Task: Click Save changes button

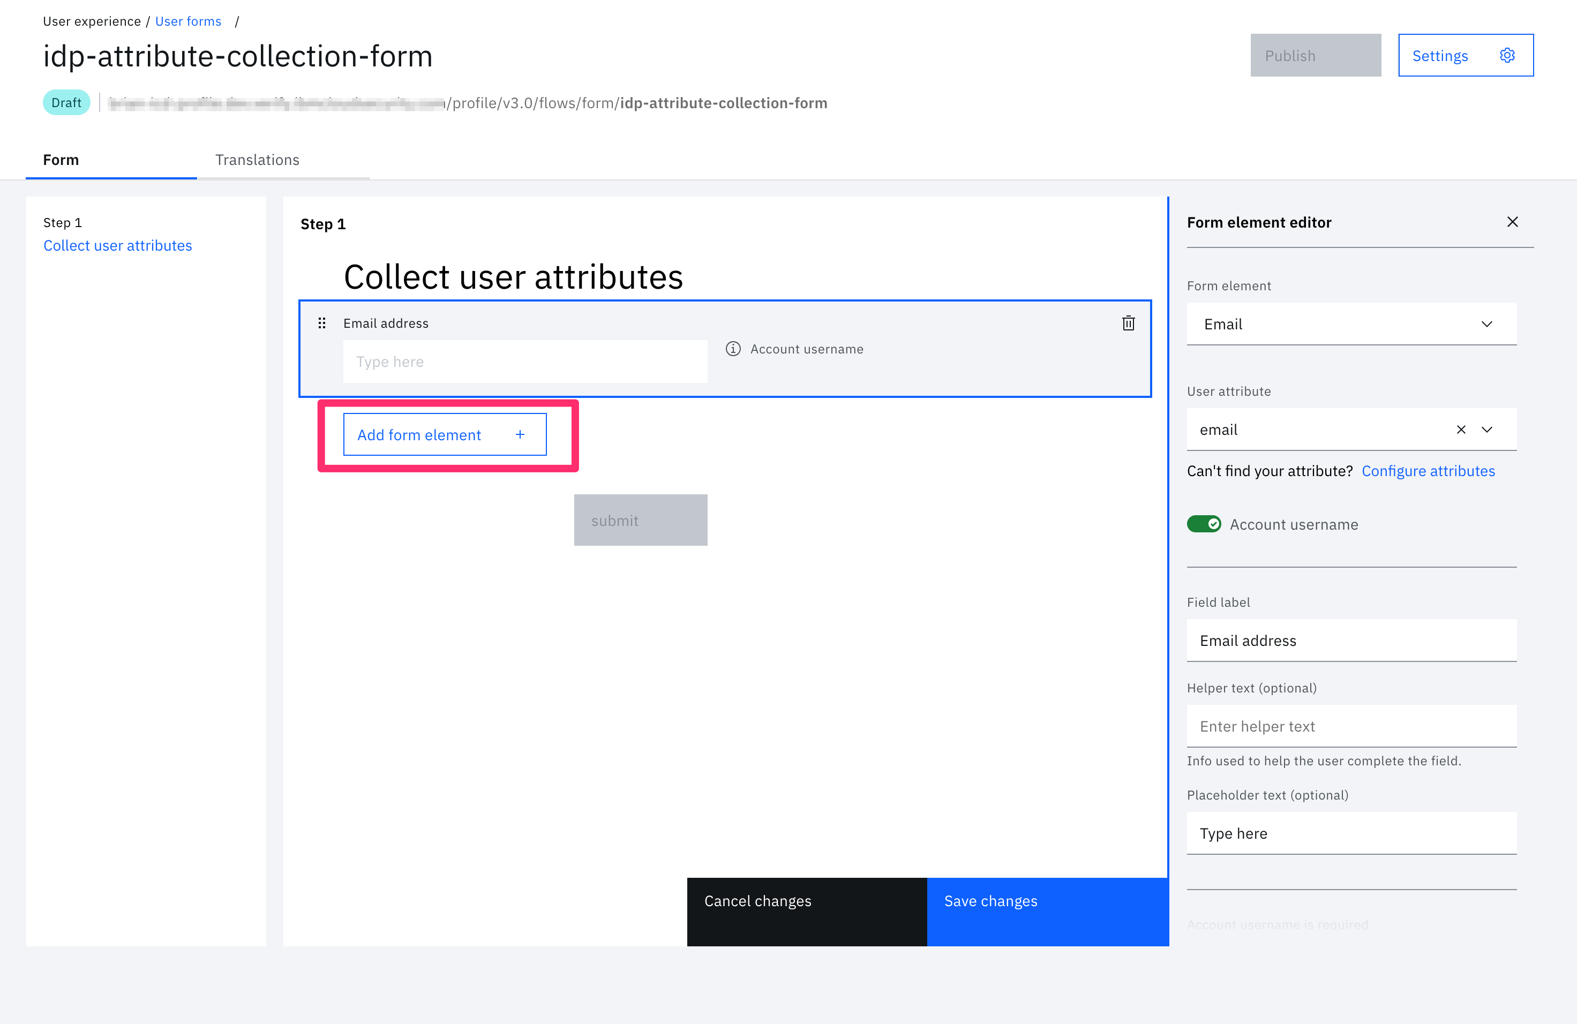Action: [1047, 911]
